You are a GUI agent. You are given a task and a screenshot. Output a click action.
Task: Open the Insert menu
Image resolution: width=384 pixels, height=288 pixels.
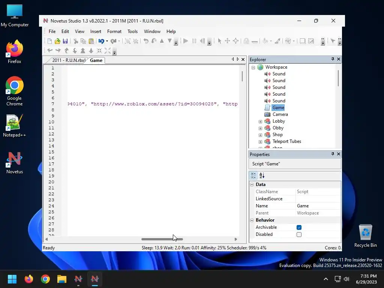click(x=96, y=31)
